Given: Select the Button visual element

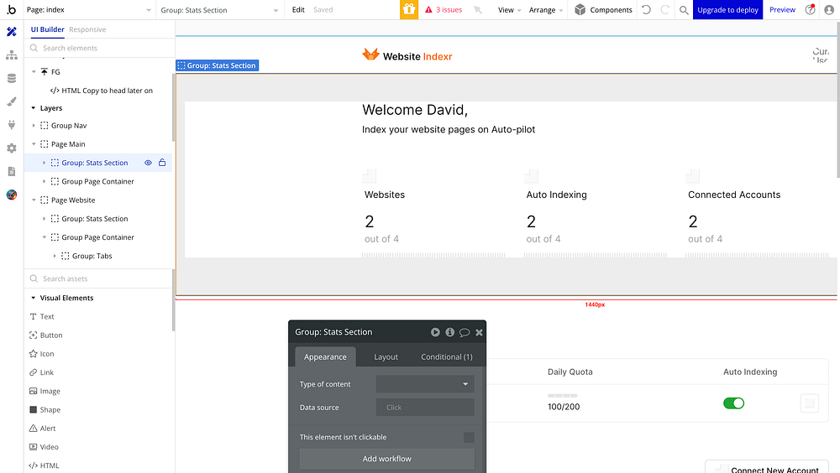Looking at the screenshot, I should (45, 335).
